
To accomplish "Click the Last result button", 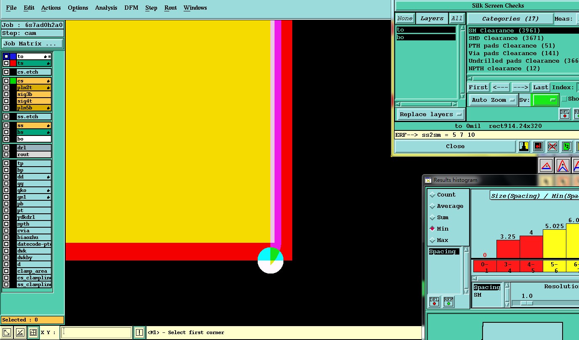I will point(541,87).
